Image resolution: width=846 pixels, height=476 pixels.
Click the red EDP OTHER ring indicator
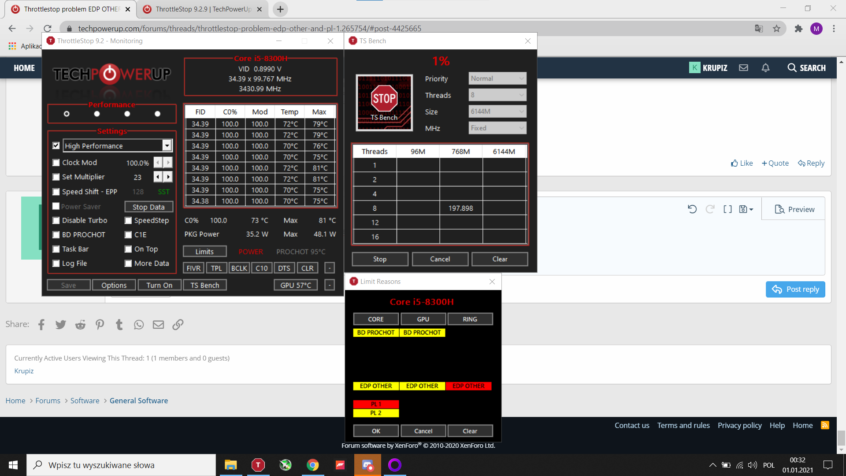(468, 386)
